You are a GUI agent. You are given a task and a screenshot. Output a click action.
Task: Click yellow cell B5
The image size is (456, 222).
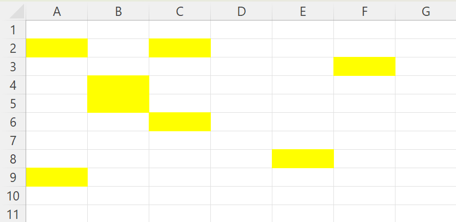click(x=118, y=104)
